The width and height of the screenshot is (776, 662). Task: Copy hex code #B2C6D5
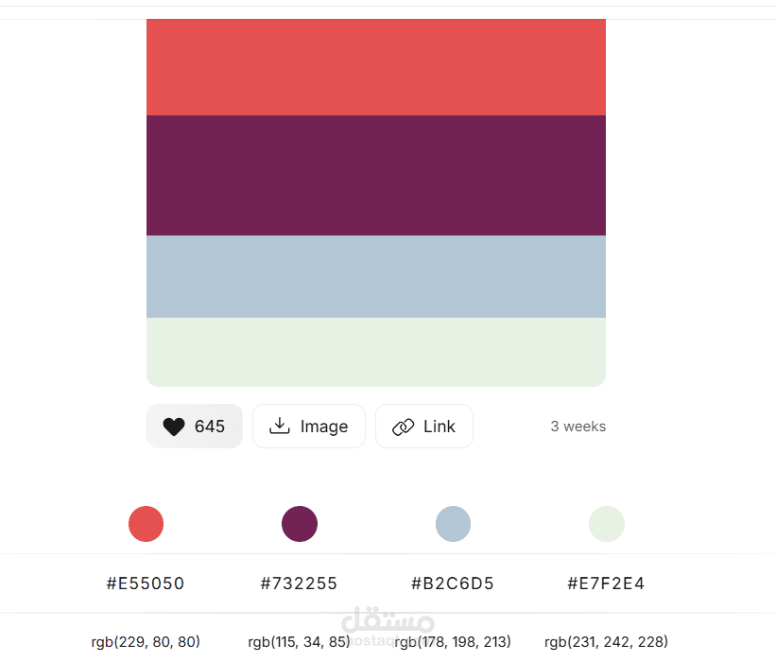453,584
